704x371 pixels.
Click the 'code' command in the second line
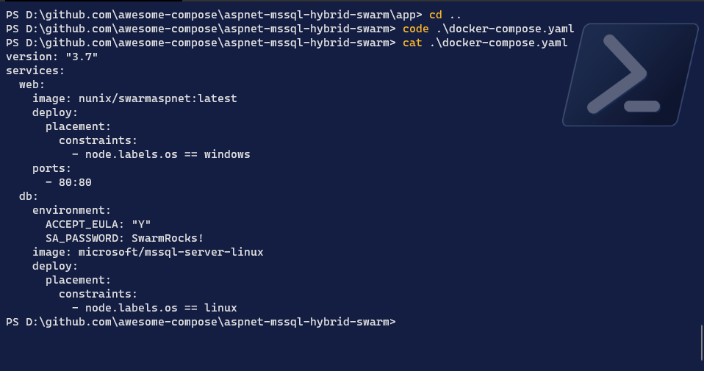[x=416, y=29]
